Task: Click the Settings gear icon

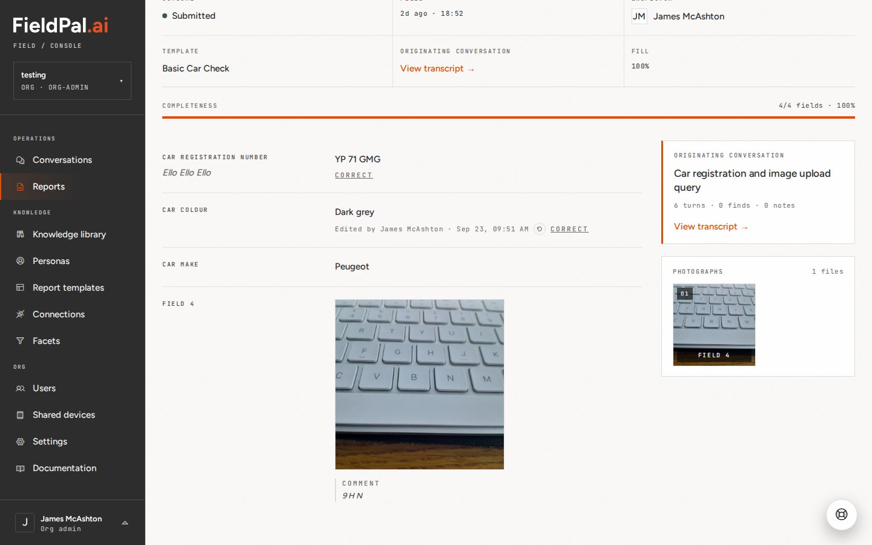Action: pyautogui.click(x=20, y=441)
